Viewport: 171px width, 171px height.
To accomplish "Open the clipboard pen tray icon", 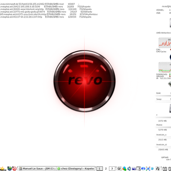I will pos(119,168).
